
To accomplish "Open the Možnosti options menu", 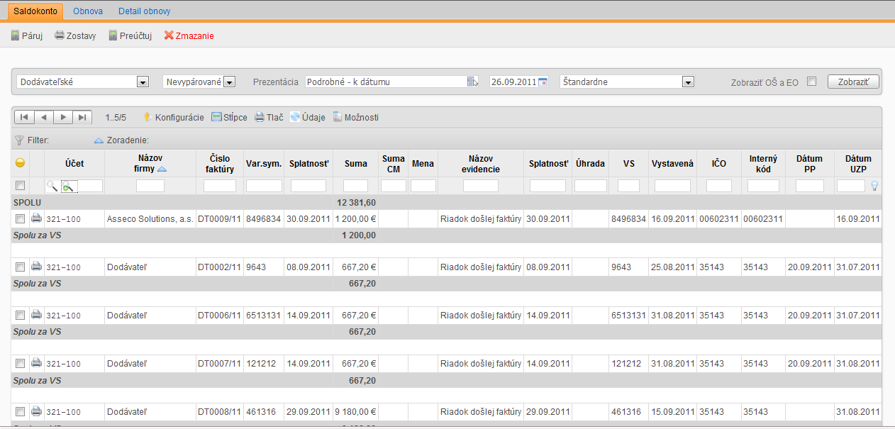I will (356, 117).
